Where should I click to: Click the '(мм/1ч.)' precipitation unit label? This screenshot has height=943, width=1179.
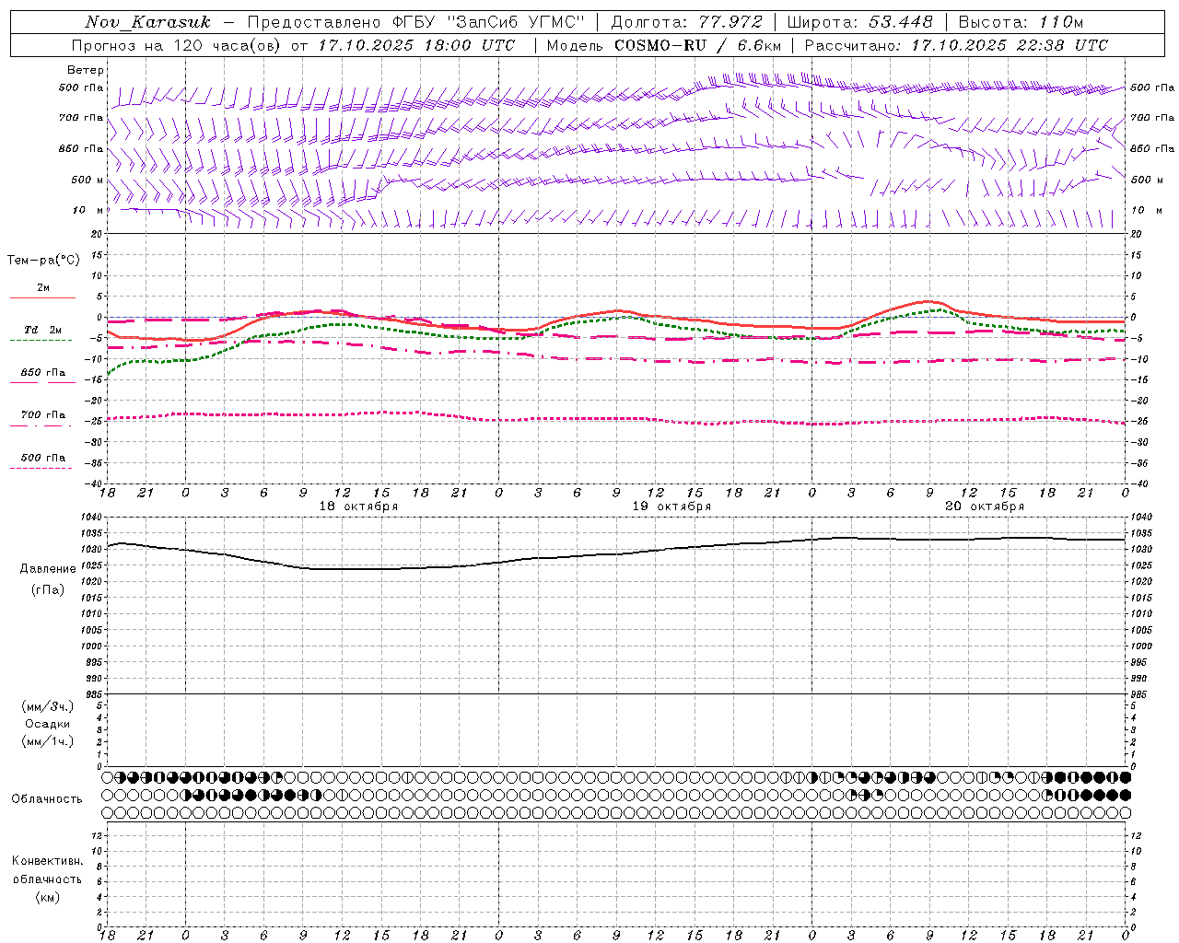(x=48, y=741)
